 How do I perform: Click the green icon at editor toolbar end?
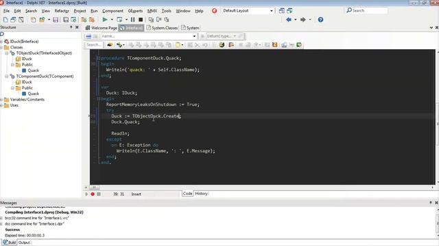click(299, 44)
